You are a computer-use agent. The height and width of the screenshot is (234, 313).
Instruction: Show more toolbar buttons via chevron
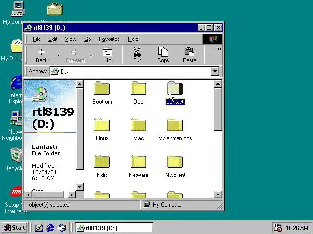pos(219,49)
